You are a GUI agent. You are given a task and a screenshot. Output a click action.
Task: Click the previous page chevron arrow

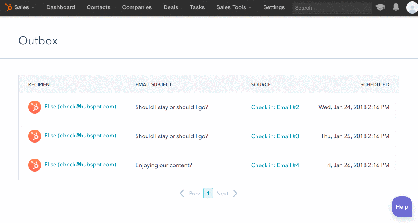[182, 194]
